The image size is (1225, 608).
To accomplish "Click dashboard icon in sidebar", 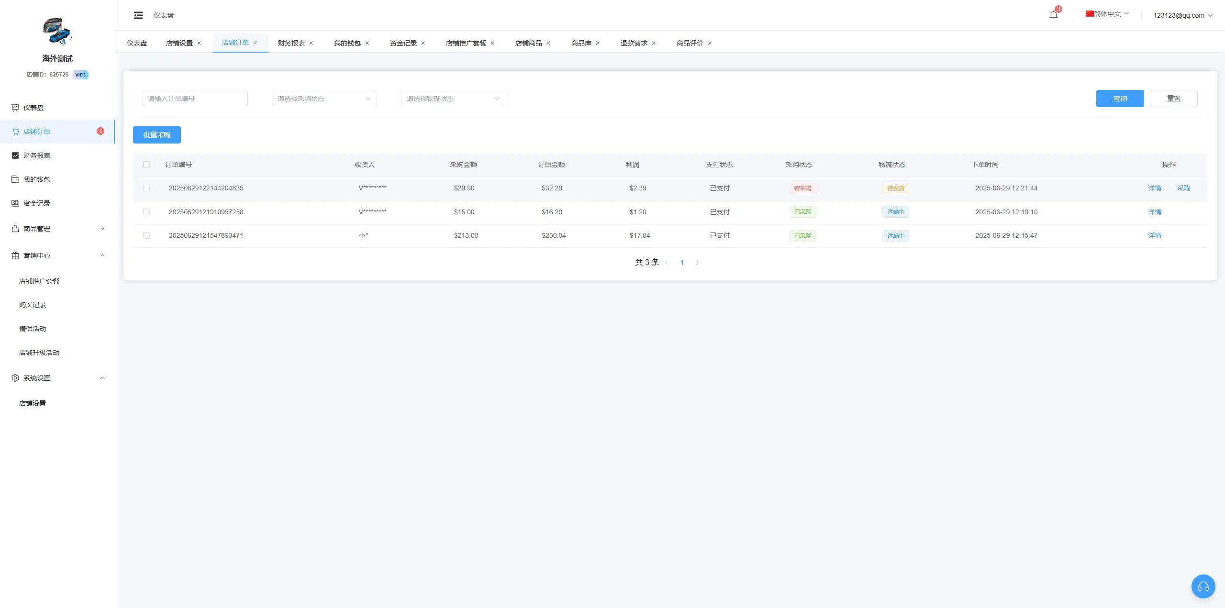I will [15, 108].
